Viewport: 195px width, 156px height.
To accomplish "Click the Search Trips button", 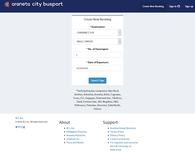I will tap(97, 81).
